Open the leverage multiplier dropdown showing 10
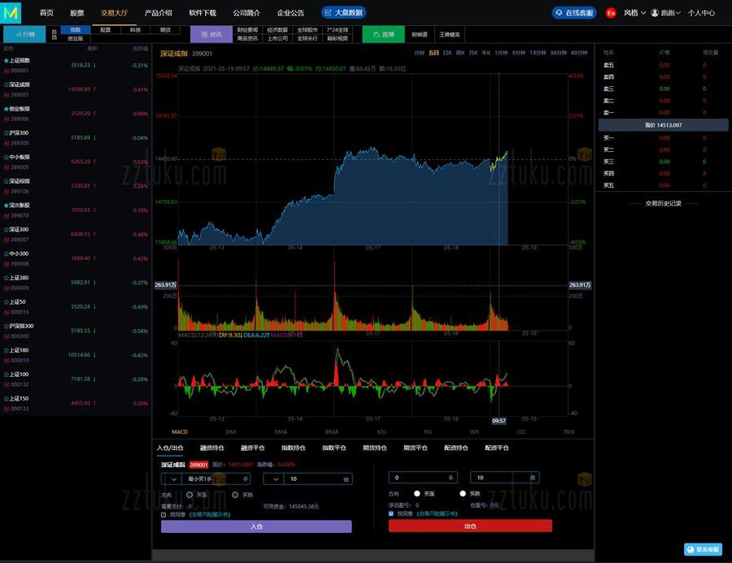Viewport: 732px width, 563px height. pos(277,479)
